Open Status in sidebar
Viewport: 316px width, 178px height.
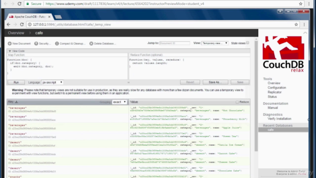(x=272, y=97)
